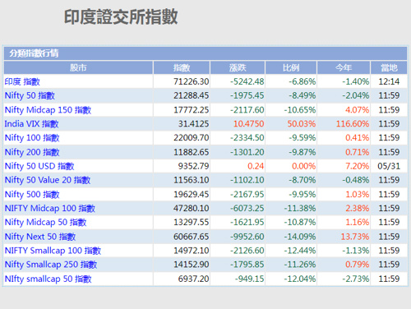Open the 印度 指數 link
Screen dimensions: 411x309
[x=22, y=81]
